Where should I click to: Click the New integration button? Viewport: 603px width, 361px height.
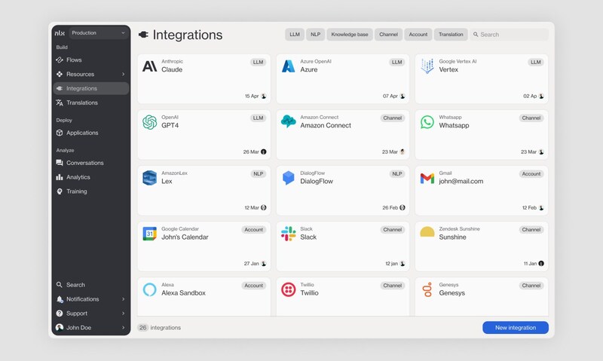click(x=515, y=328)
